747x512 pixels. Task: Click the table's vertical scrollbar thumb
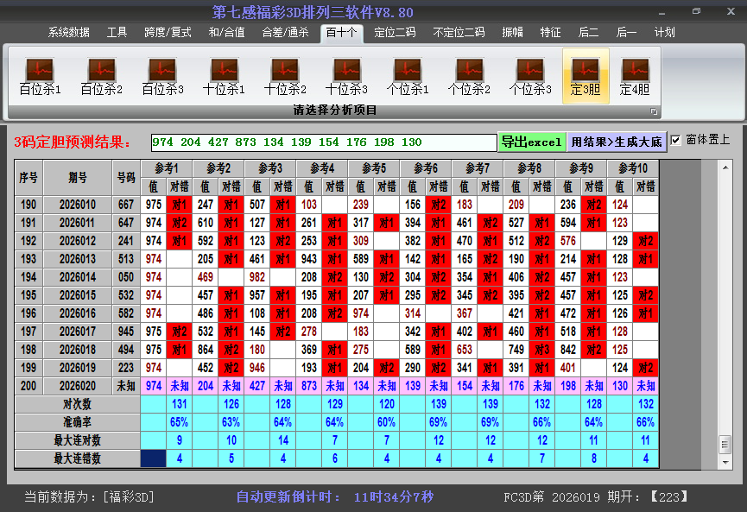(725, 443)
